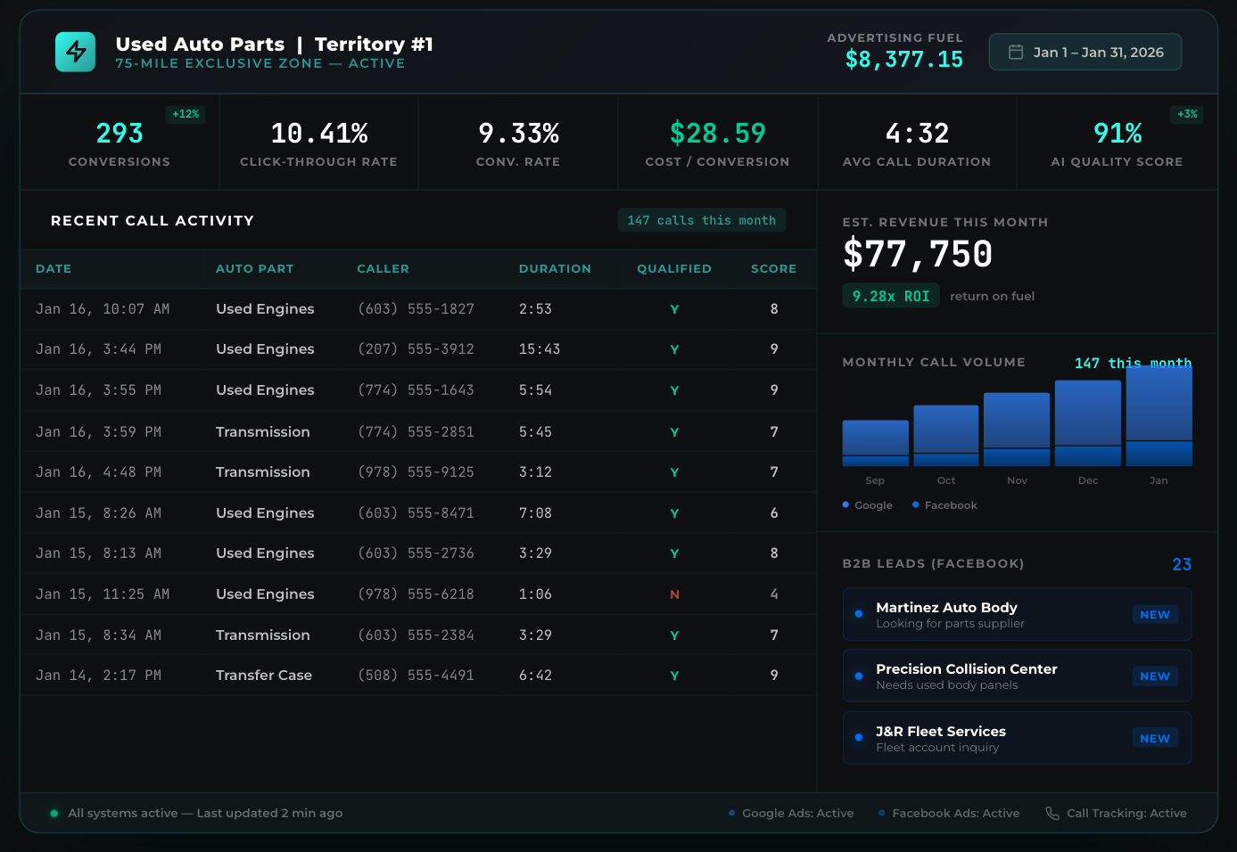Screen dimensions: 1237x852
Task: Sort the table by the SCORE column header
Action: (773, 268)
